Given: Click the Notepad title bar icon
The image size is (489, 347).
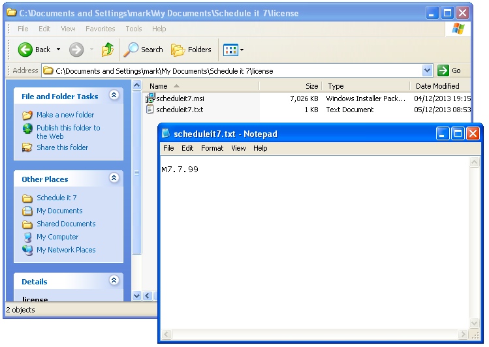Looking at the screenshot, I should [166, 133].
